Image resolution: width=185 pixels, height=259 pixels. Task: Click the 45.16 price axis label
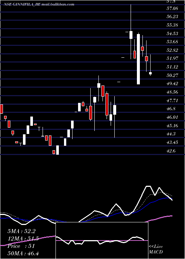tap(172, 126)
